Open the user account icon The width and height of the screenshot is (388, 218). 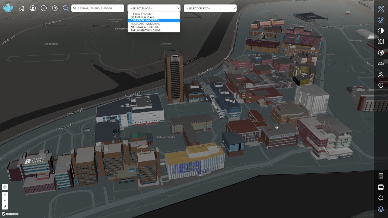(x=33, y=8)
